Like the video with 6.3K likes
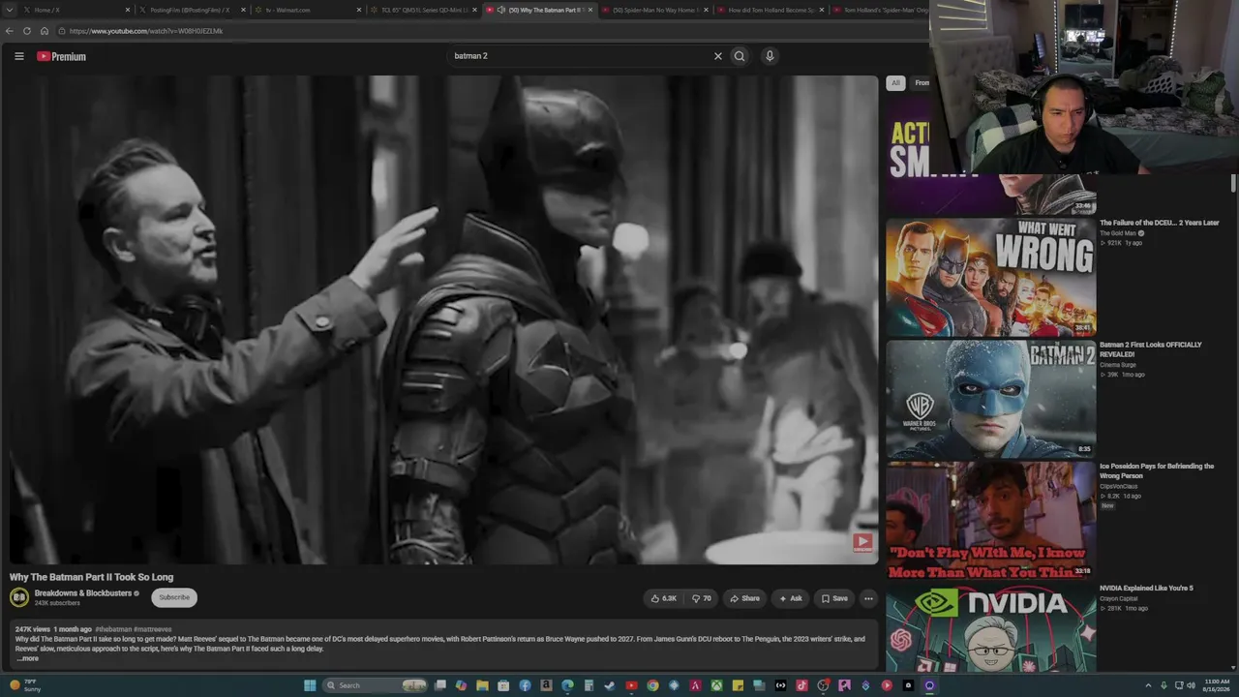The image size is (1239, 697). pyautogui.click(x=664, y=598)
